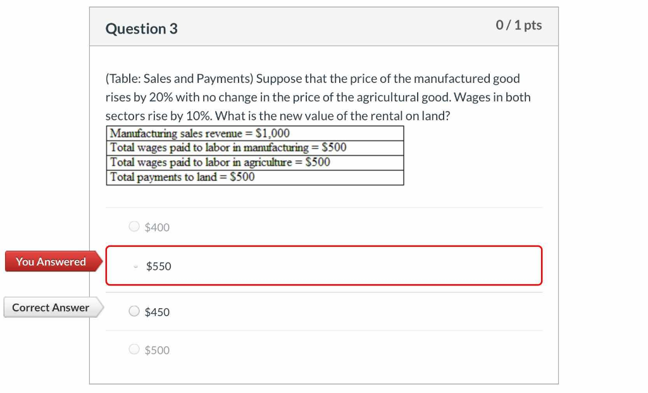Select the $400 radio button

click(x=134, y=225)
